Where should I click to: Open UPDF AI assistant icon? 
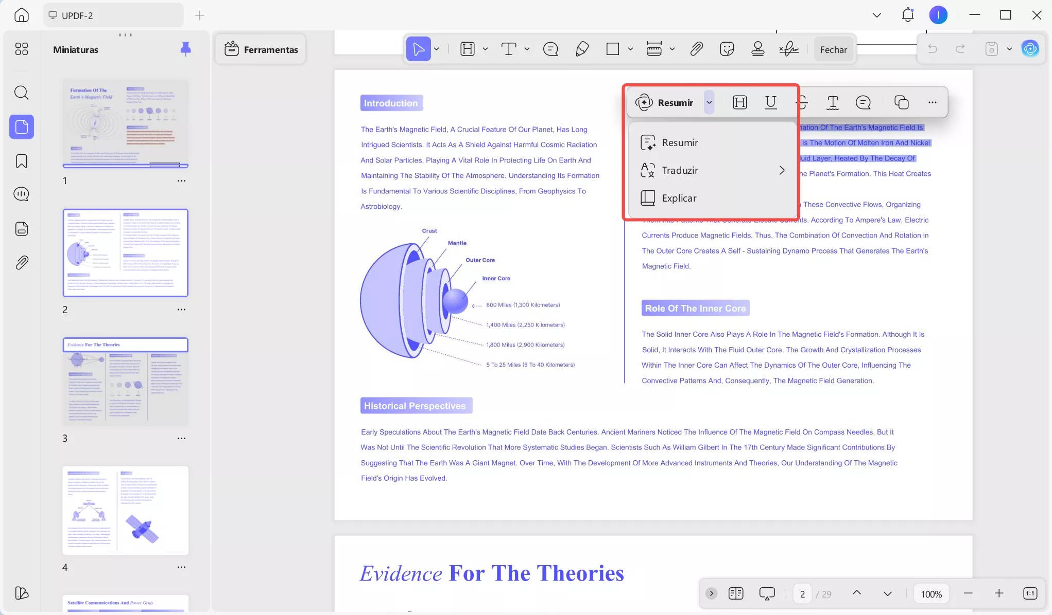pyautogui.click(x=1030, y=49)
